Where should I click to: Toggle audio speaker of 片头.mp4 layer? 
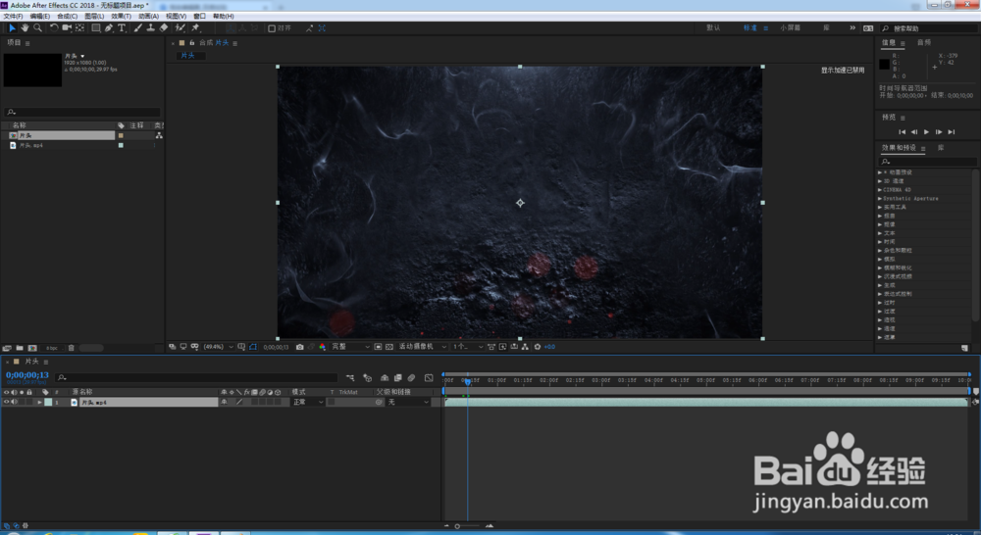point(14,403)
